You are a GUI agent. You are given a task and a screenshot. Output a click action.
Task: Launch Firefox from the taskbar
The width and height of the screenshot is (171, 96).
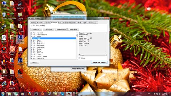29,94
